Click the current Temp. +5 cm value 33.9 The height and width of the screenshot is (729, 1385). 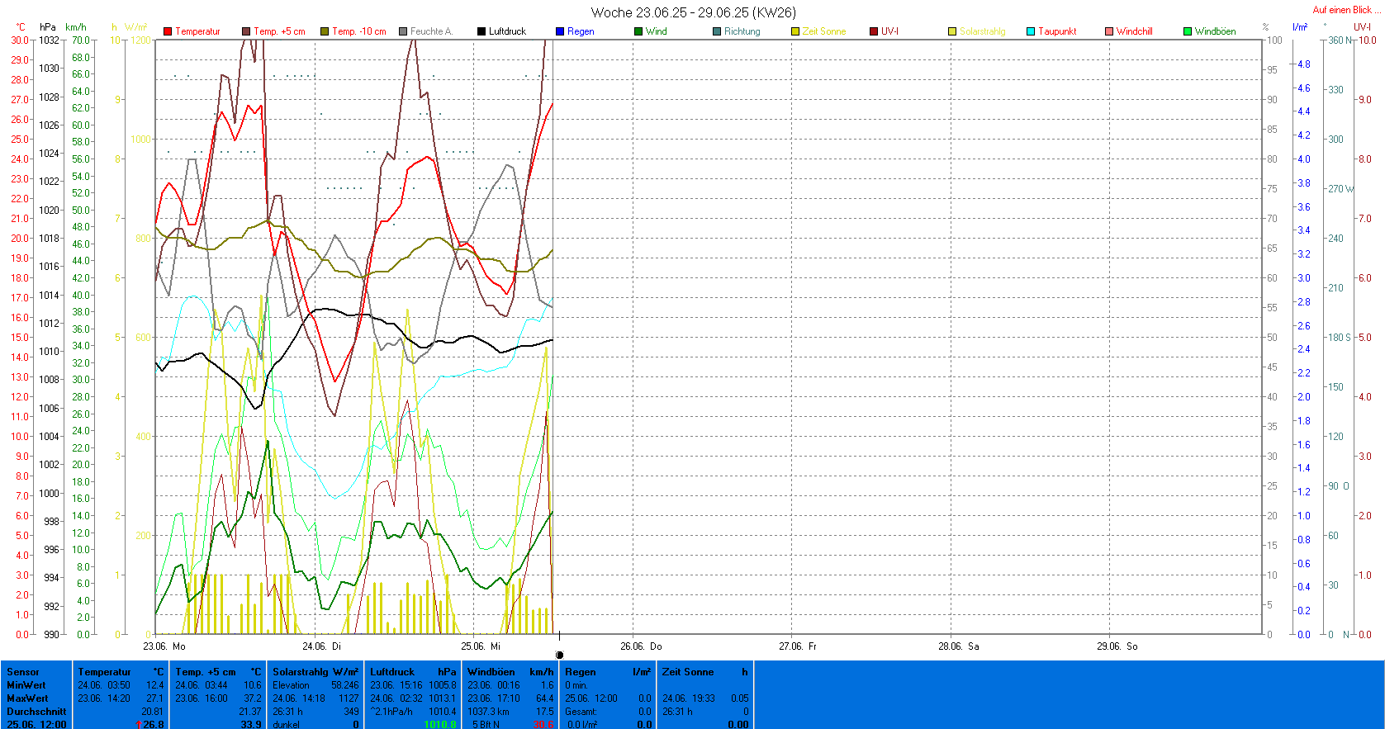tap(251, 725)
